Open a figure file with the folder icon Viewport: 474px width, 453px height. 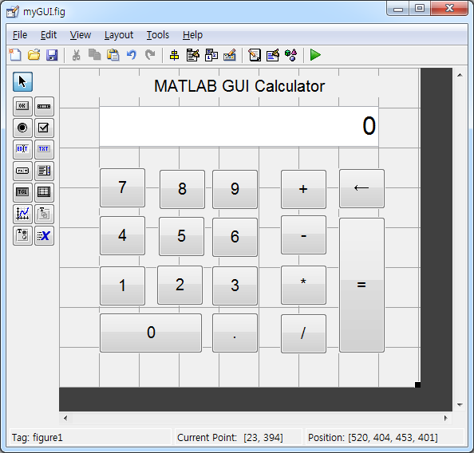pos(34,55)
